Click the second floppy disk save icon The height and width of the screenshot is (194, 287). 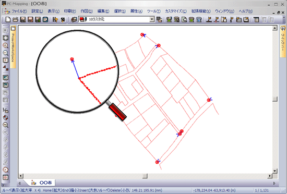pos(30,19)
